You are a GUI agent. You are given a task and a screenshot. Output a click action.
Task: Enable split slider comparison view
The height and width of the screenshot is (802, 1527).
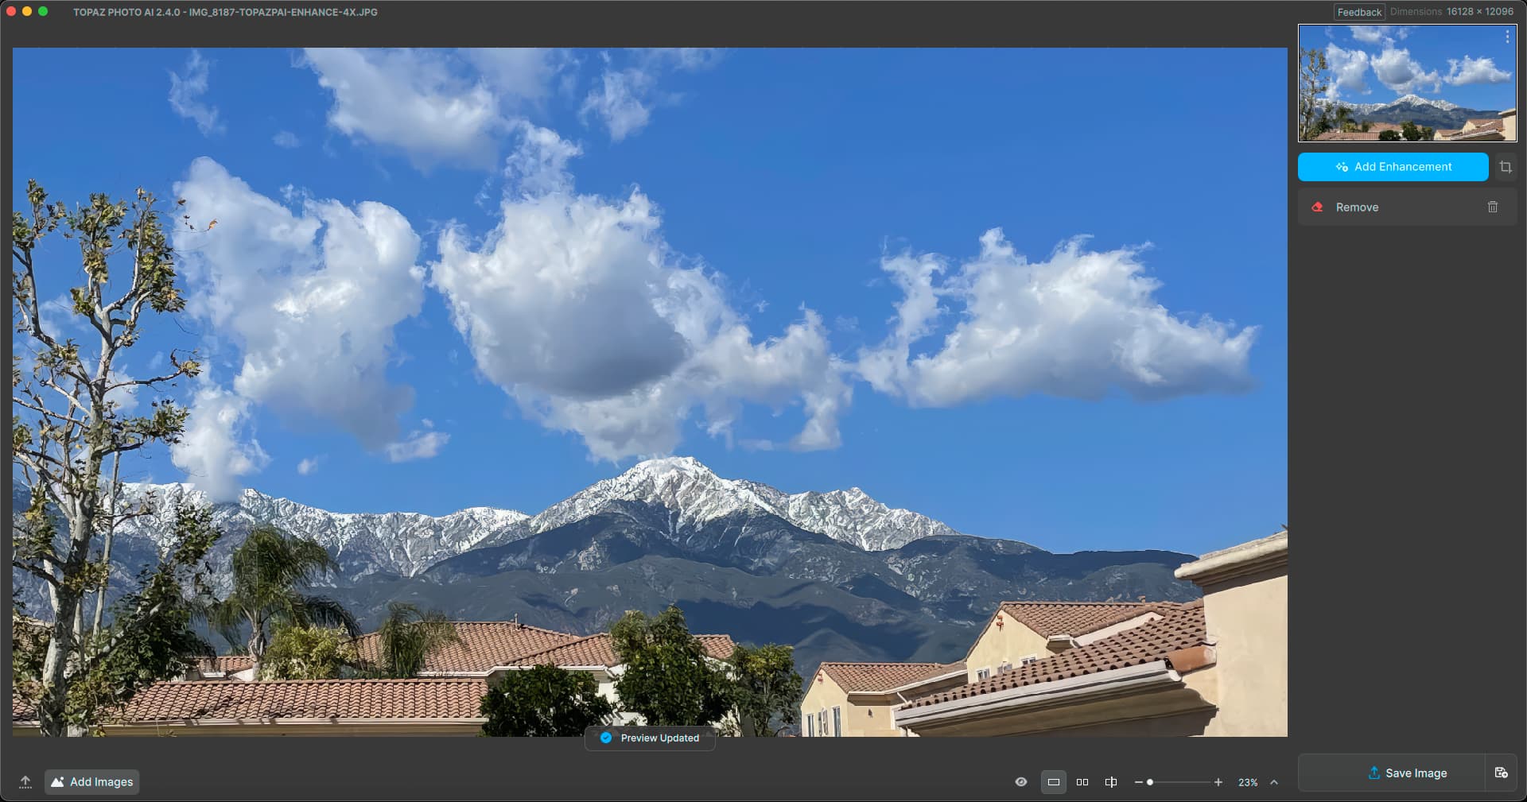point(1111,782)
